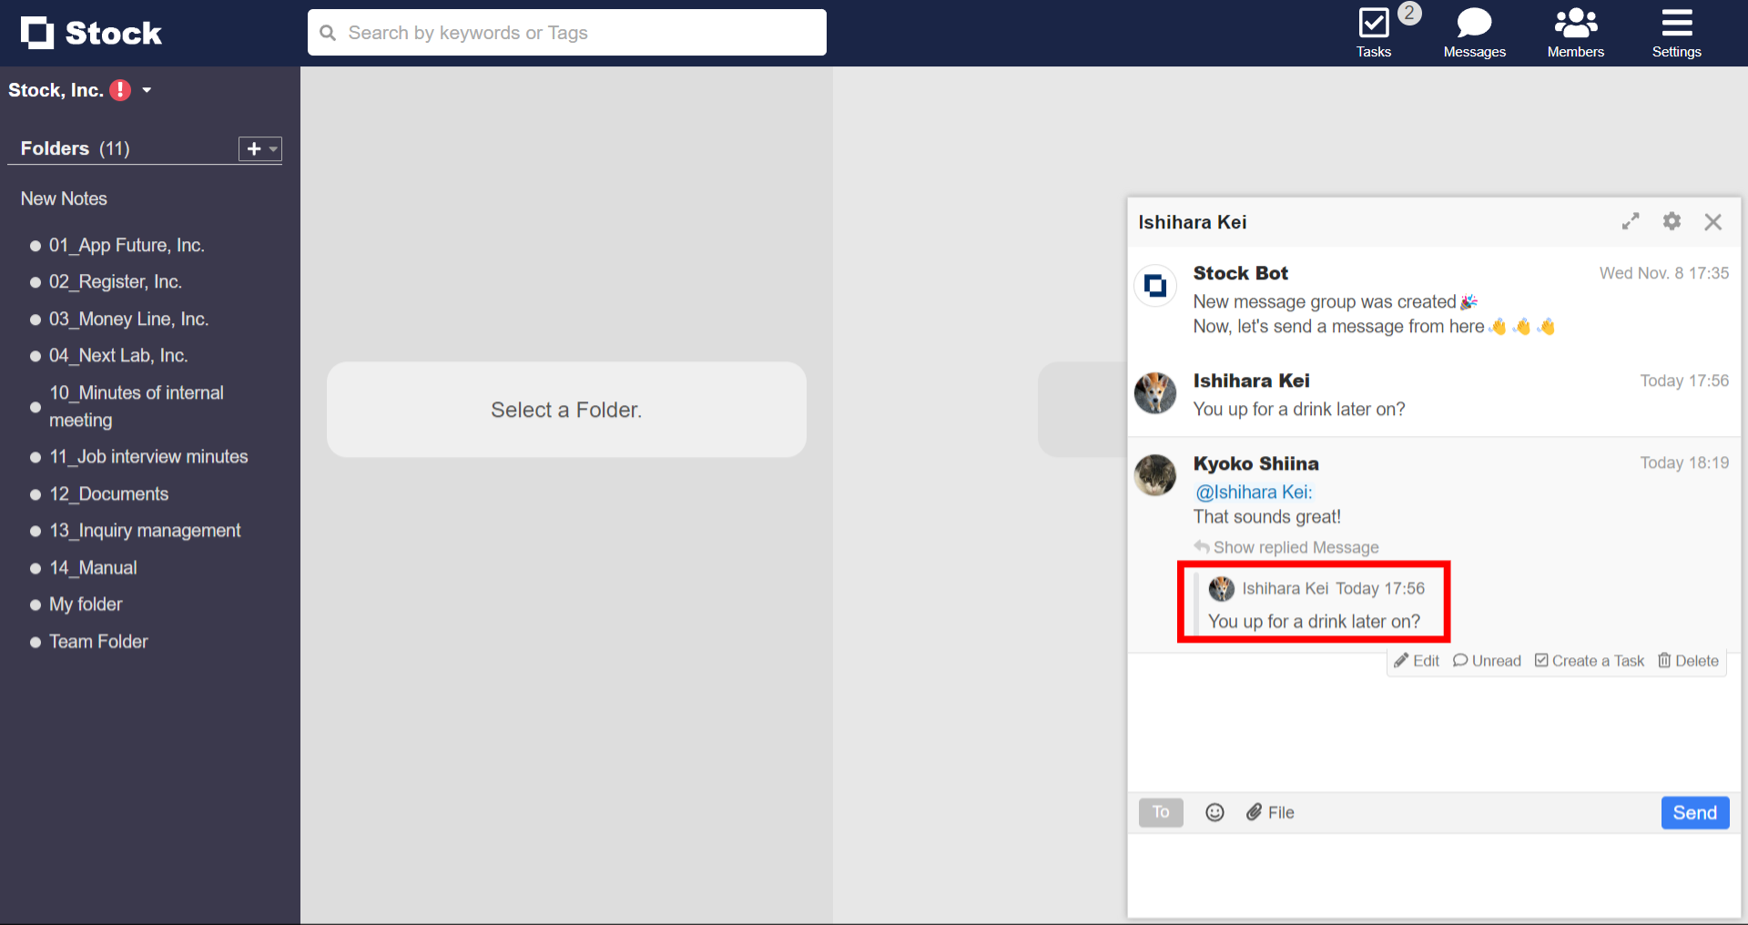1748x925 pixels.
Task: Open the Settings hamburger icon
Action: [x=1676, y=23]
